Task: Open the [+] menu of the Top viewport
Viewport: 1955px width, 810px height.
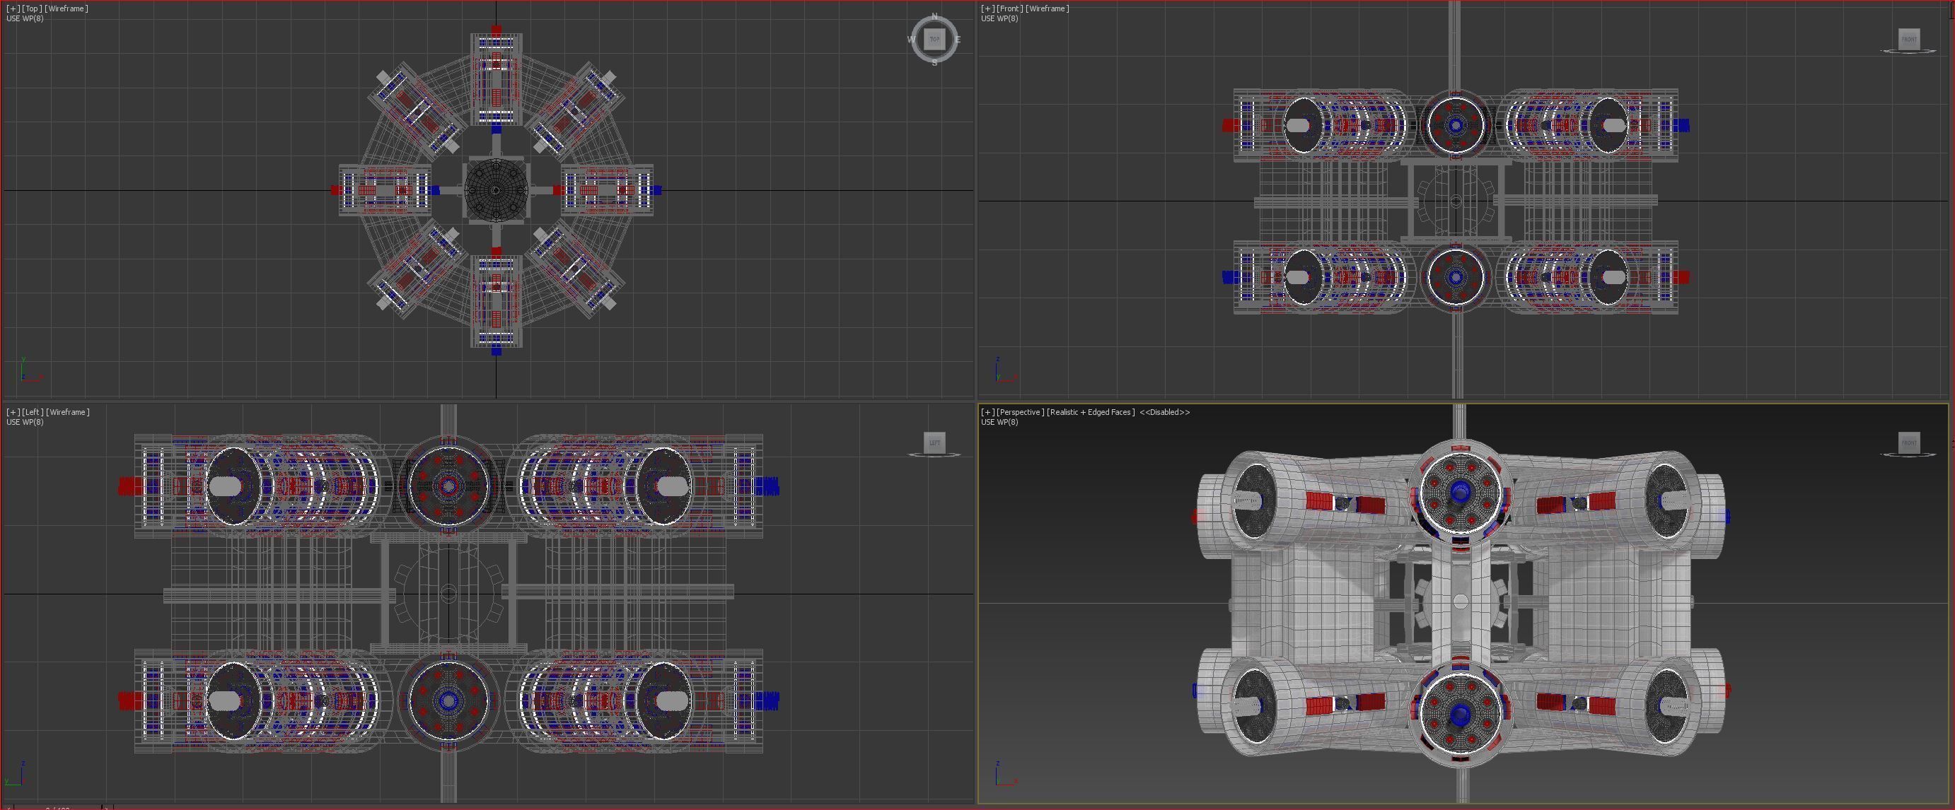Action: tap(13, 8)
